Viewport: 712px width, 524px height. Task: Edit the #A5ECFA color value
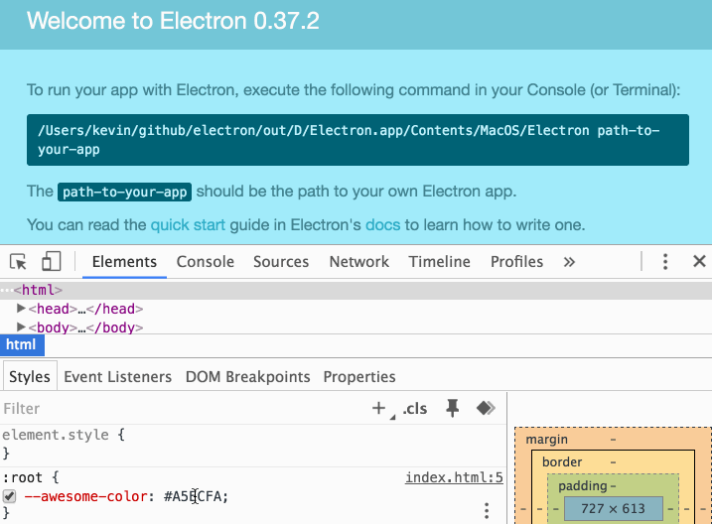click(x=193, y=496)
